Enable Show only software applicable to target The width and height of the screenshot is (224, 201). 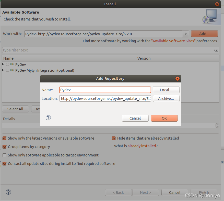pos(4,155)
